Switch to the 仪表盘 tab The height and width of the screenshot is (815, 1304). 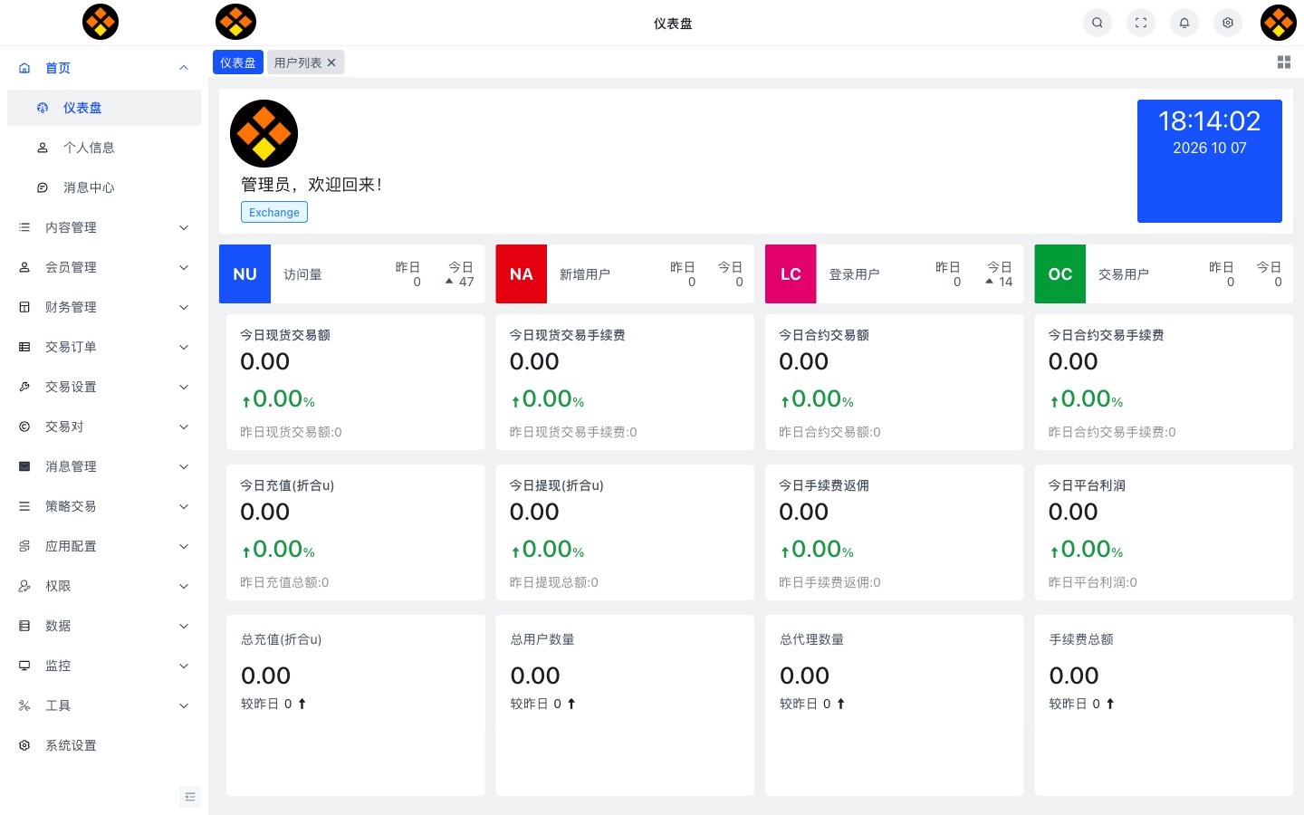238,62
